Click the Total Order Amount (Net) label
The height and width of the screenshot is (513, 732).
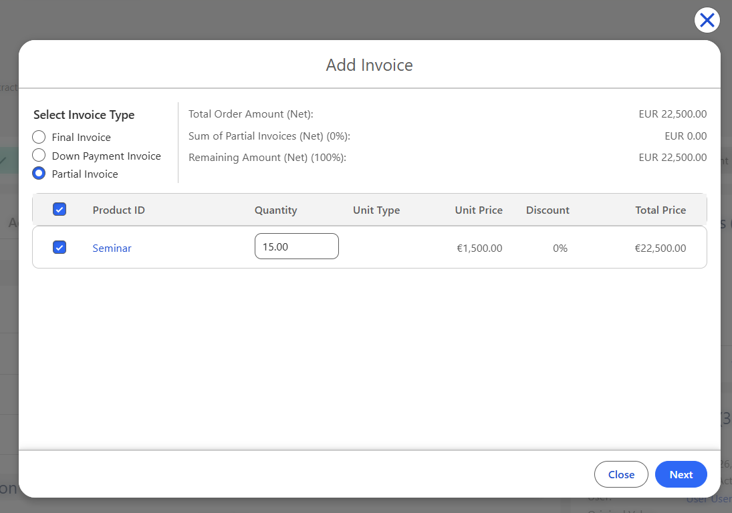coord(251,114)
